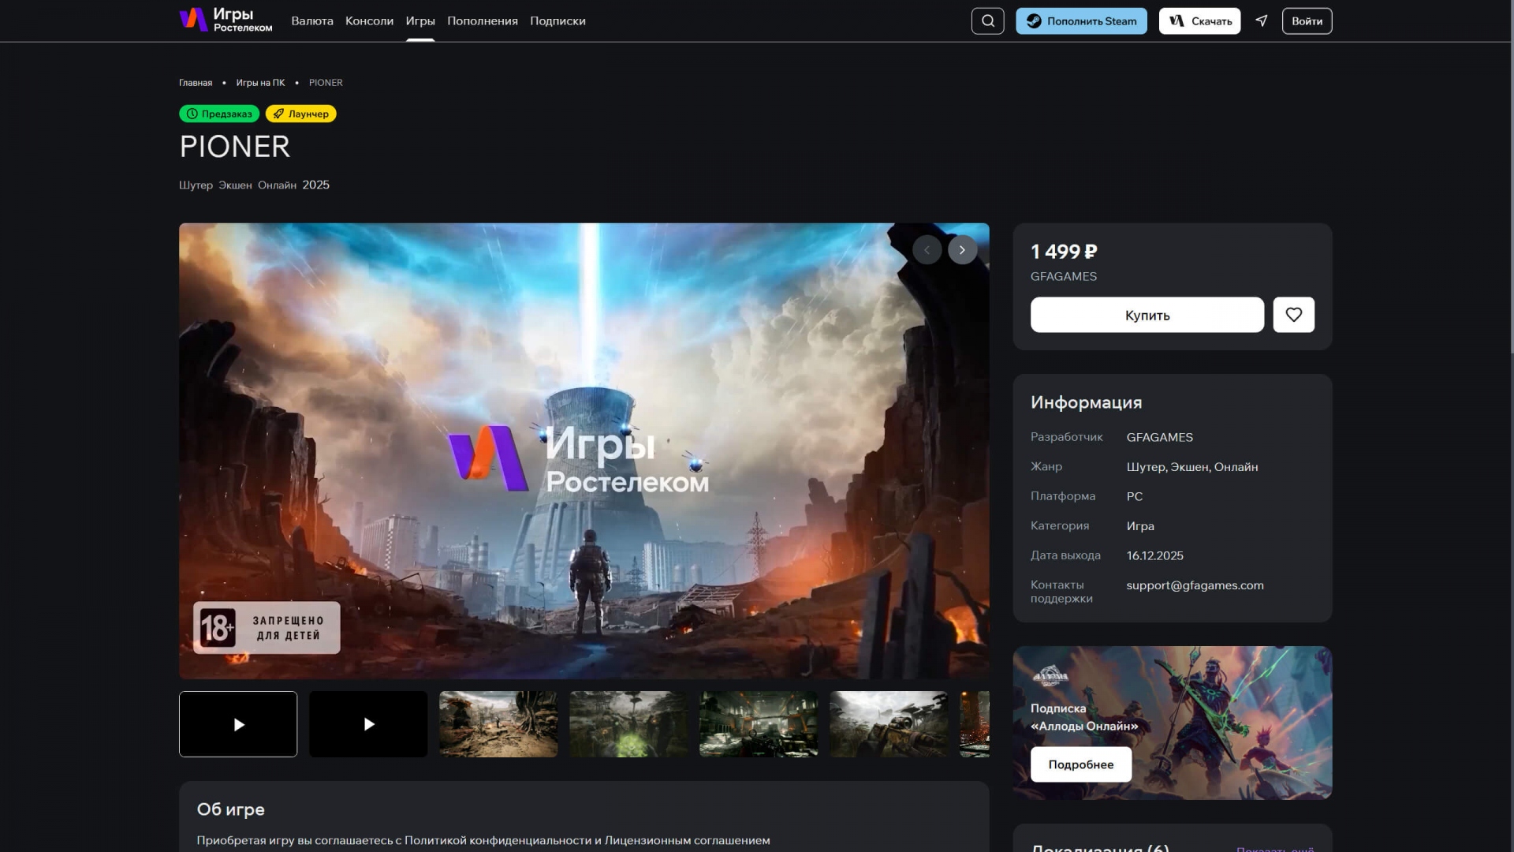Play the second video thumbnail
This screenshot has width=1514, height=852.
point(368,724)
